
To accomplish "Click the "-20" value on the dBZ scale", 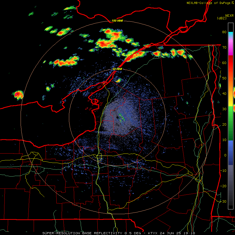I will [223, 186].
